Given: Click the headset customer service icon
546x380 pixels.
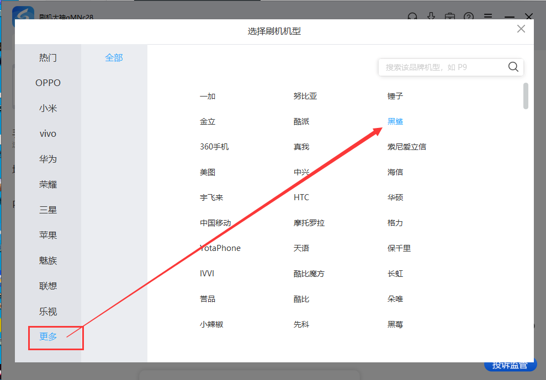Looking at the screenshot, I should tap(412, 17).
